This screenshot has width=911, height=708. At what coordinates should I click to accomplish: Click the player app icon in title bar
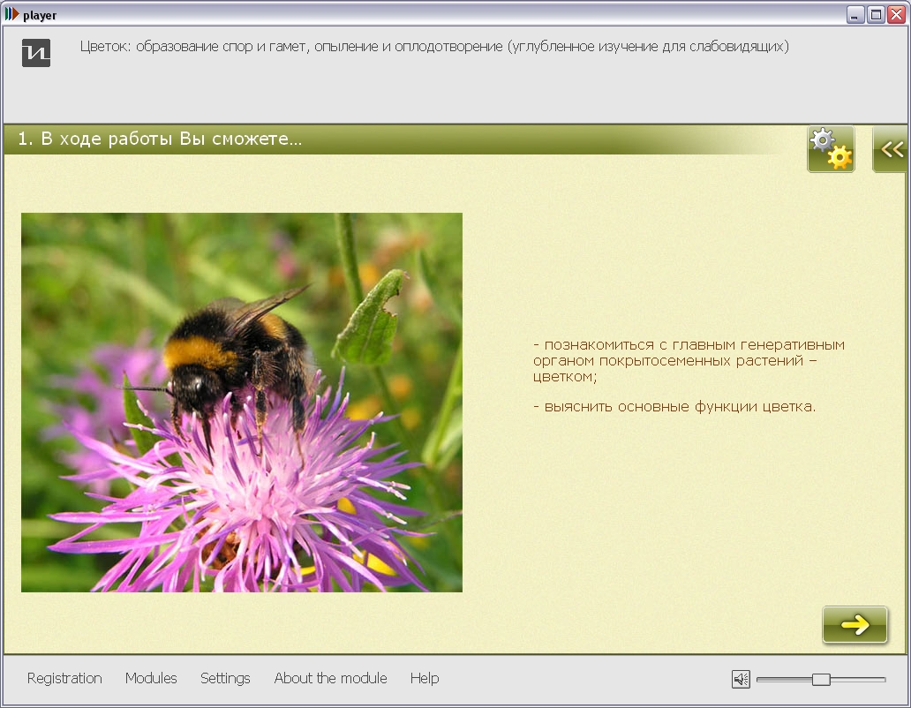pyautogui.click(x=11, y=14)
